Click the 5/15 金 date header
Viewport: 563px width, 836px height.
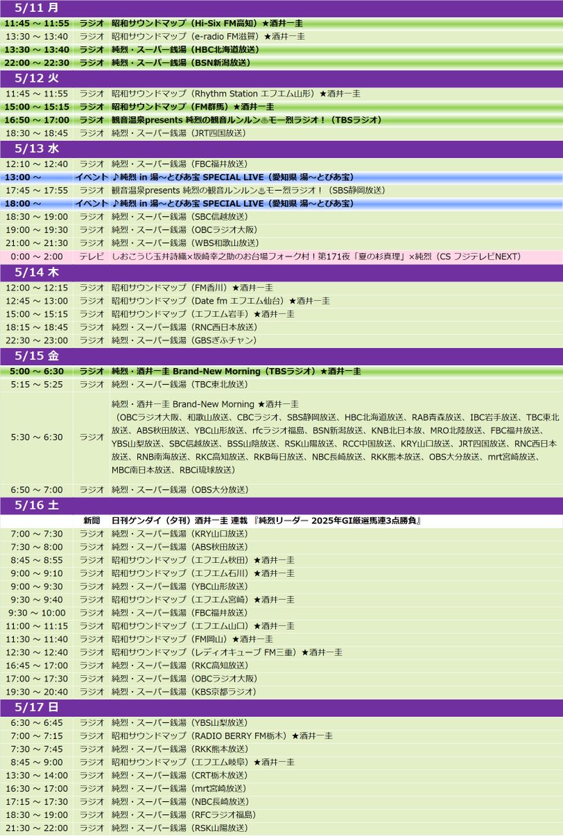281,356
